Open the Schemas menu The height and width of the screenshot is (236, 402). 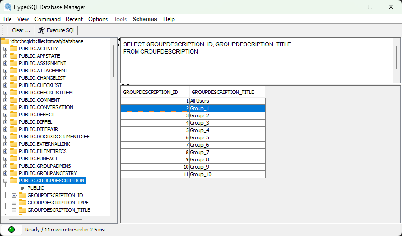tap(145, 19)
